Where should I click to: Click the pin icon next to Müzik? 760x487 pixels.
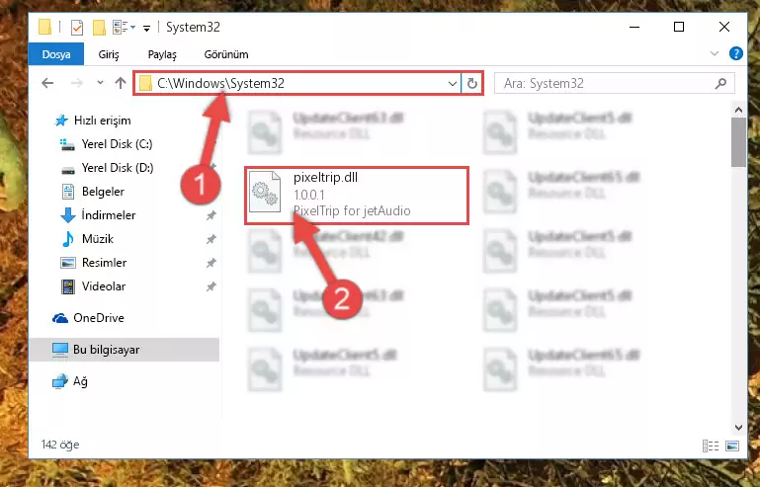coord(211,239)
